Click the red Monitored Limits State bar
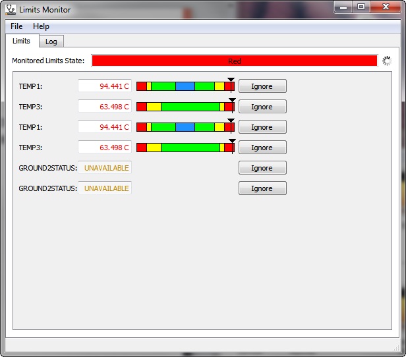 pyautogui.click(x=235, y=61)
